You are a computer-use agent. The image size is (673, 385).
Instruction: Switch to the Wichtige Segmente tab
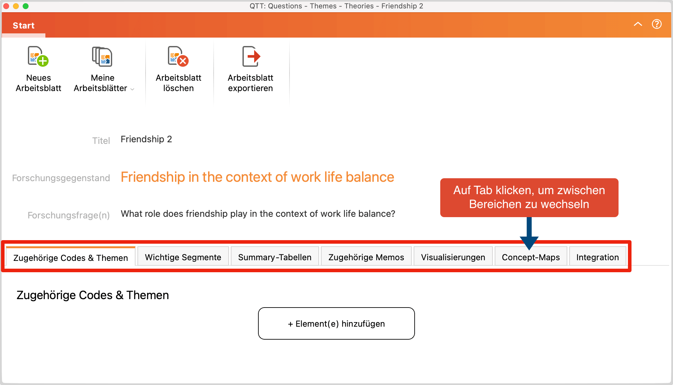click(x=183, y=257)
